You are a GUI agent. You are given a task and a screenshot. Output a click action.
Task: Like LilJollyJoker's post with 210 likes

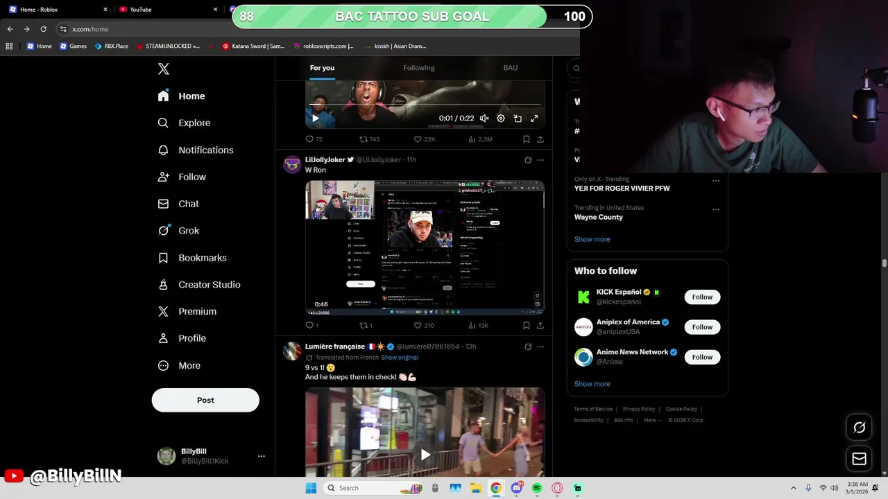click(424, 326)
